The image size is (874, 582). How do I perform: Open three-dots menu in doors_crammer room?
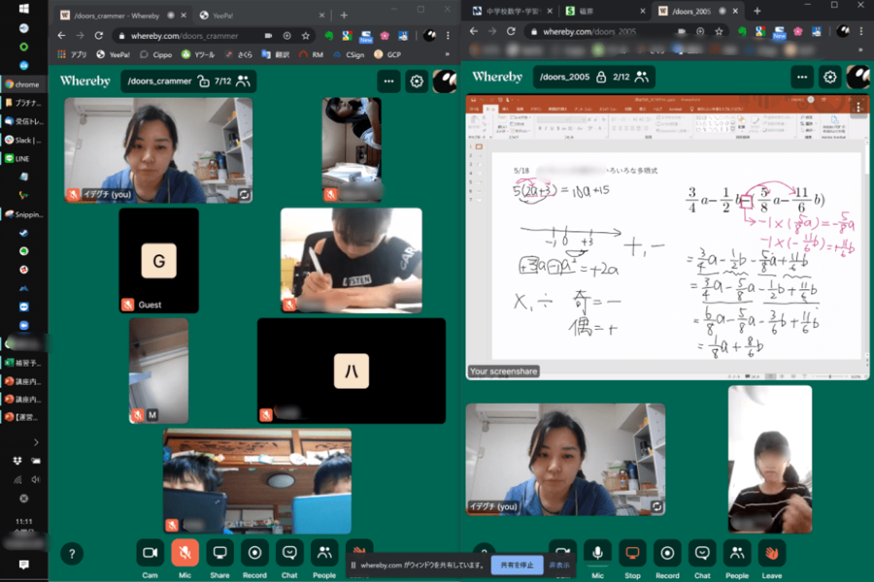[388, 81]
